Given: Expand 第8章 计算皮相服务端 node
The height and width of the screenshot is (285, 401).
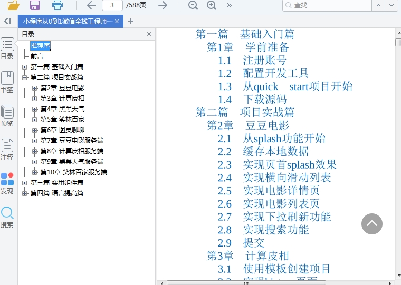Looking at the screenshot, I should click(34, 151).
